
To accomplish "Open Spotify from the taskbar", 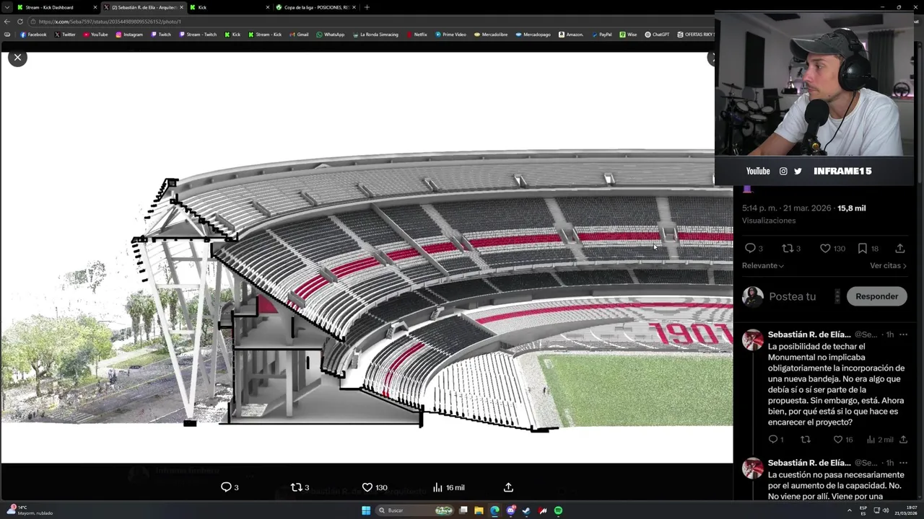I will 558,510.
